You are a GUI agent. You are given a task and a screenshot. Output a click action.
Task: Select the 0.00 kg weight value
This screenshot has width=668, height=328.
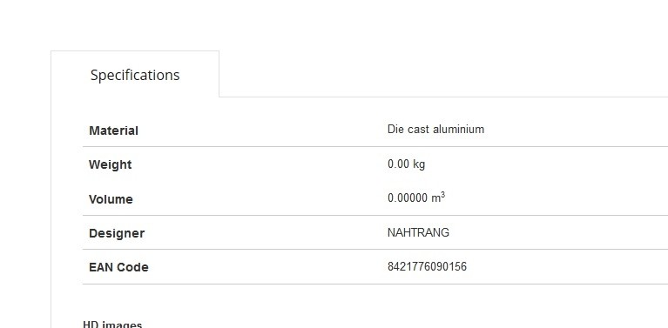point(407,164)
